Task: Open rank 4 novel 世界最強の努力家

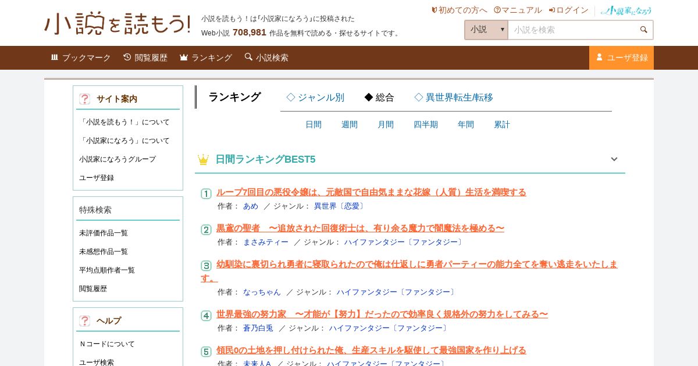Action: pyautogui.click(x=382, y=314)
